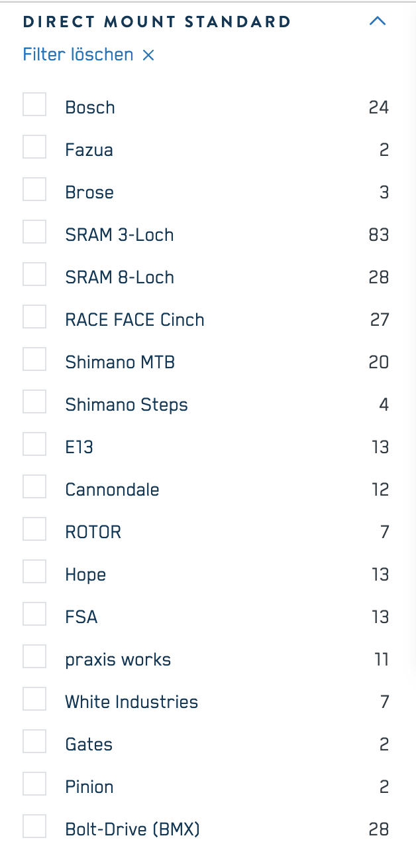
Task: Collapse the Direct Mount Standard section chevron
Action: click(377, 21)
